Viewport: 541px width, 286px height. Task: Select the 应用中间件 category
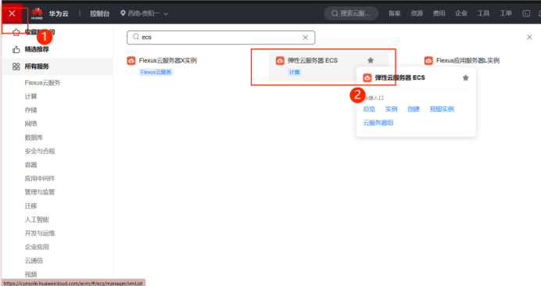tap(40, 178)
